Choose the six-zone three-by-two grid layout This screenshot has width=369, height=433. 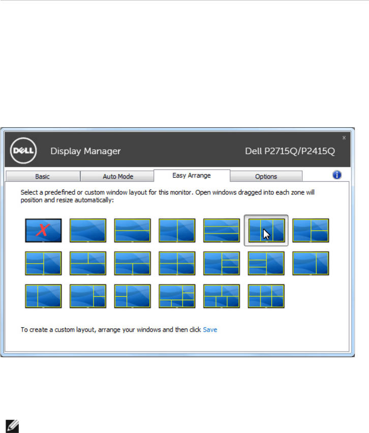click(266, 296)
